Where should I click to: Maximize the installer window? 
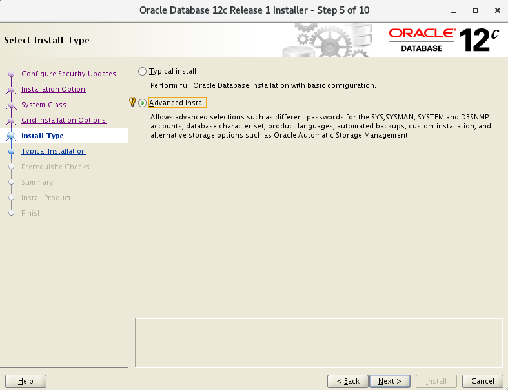click(475, 10)
